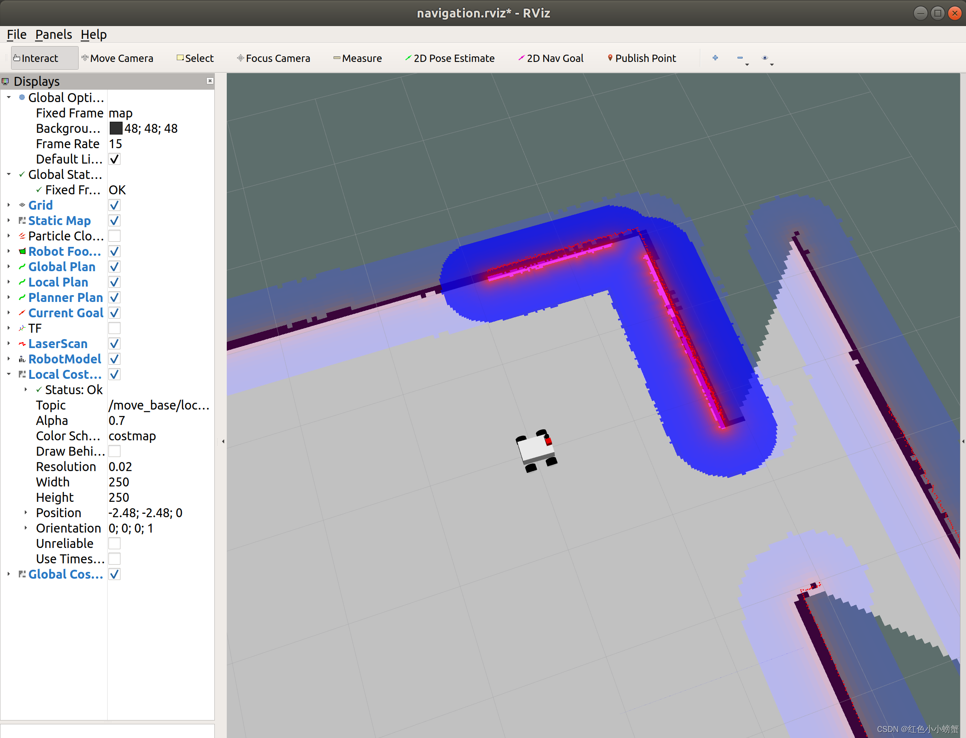The image size is (966, 738).
Task: Collapse the Local Costmap display entry
Action: [x=9, y=374]
